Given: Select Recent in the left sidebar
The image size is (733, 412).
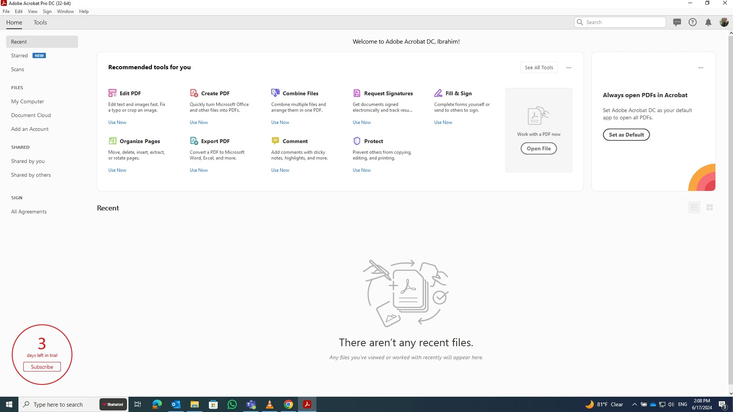Looking at the screenshot, I should (42, 42).
